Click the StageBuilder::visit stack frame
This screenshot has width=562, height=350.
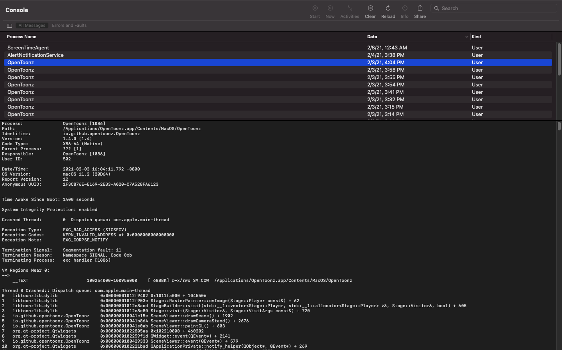click(234, 306)
